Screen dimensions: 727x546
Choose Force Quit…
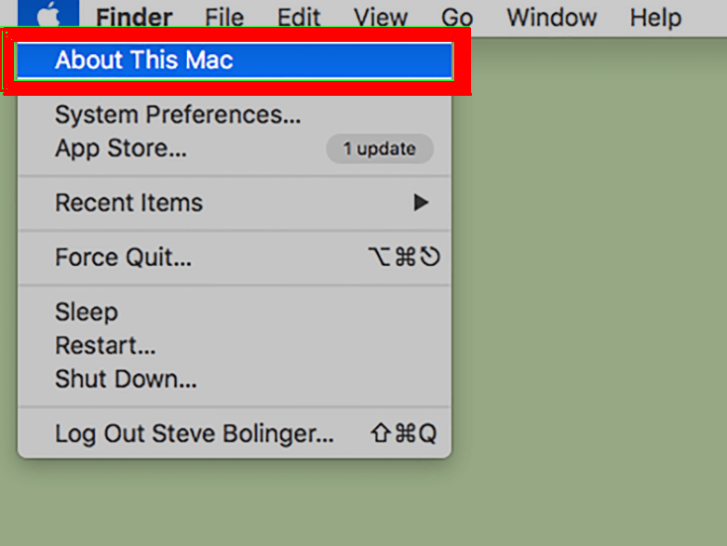pyautogui.click(x=235, y=257)
